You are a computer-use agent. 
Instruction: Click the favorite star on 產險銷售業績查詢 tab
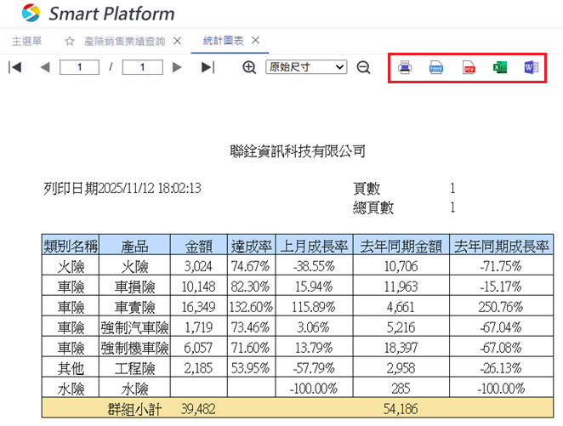pos(70,41)
